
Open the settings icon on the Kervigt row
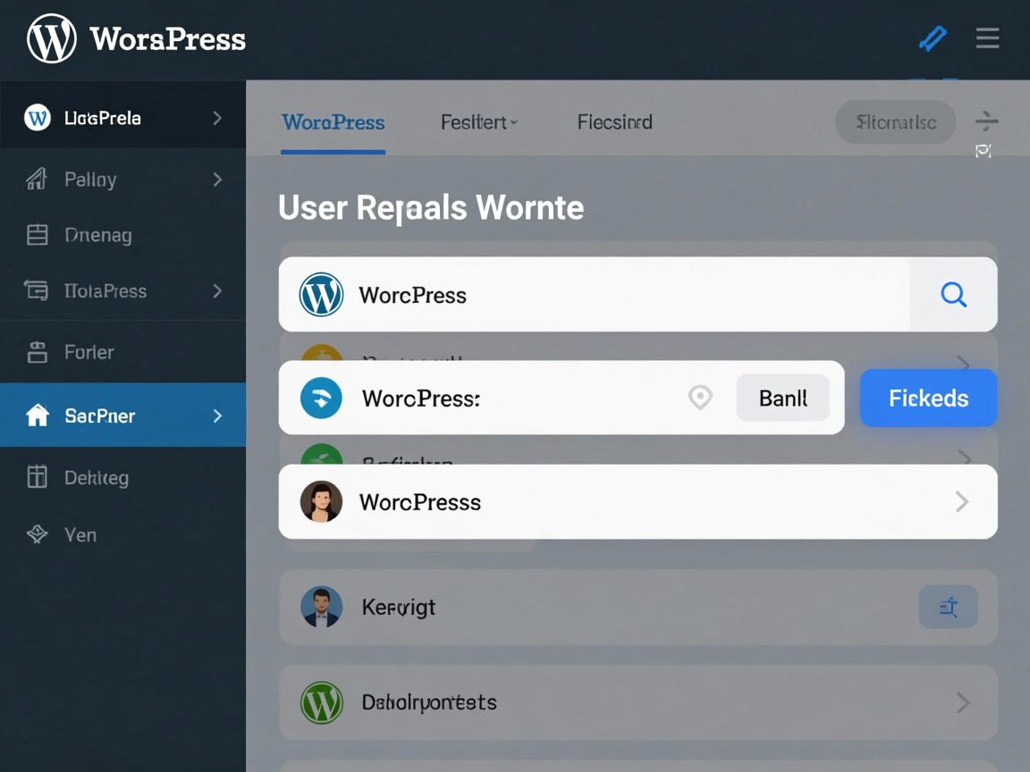[x=948, y=607]
